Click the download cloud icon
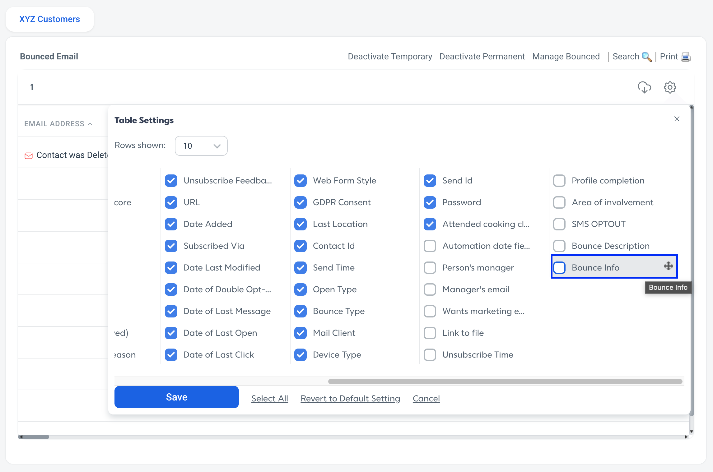Screen dimensions: 713x472 point(644,87)
